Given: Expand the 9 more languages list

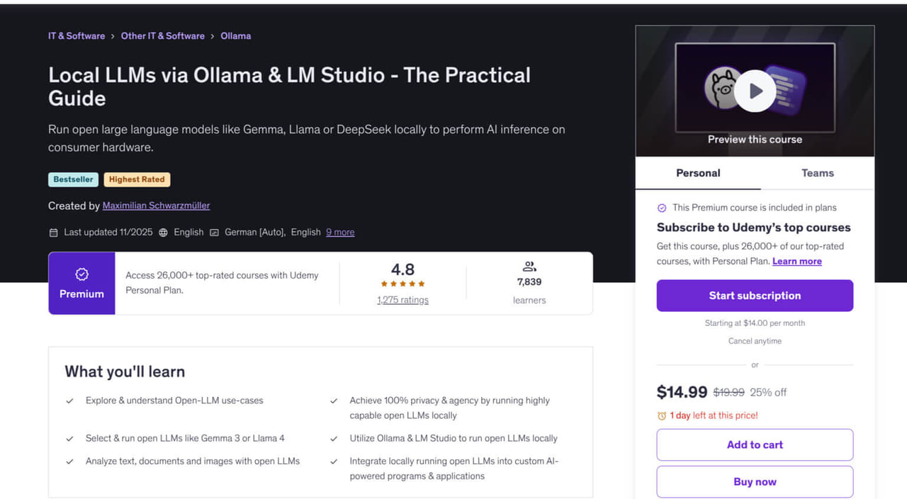Looking at the screenshot, I should click(x=340, y=232).
